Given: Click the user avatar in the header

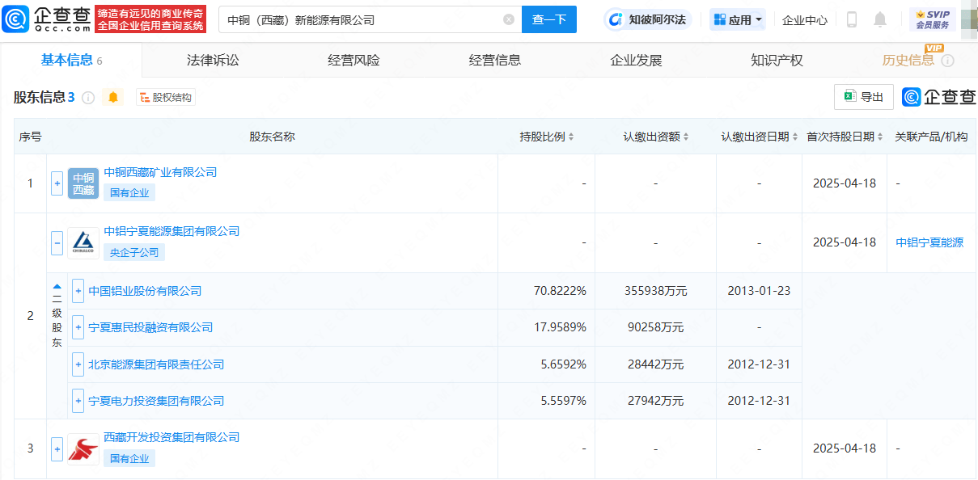Looking at the screenshot, I should pos(969,19).
